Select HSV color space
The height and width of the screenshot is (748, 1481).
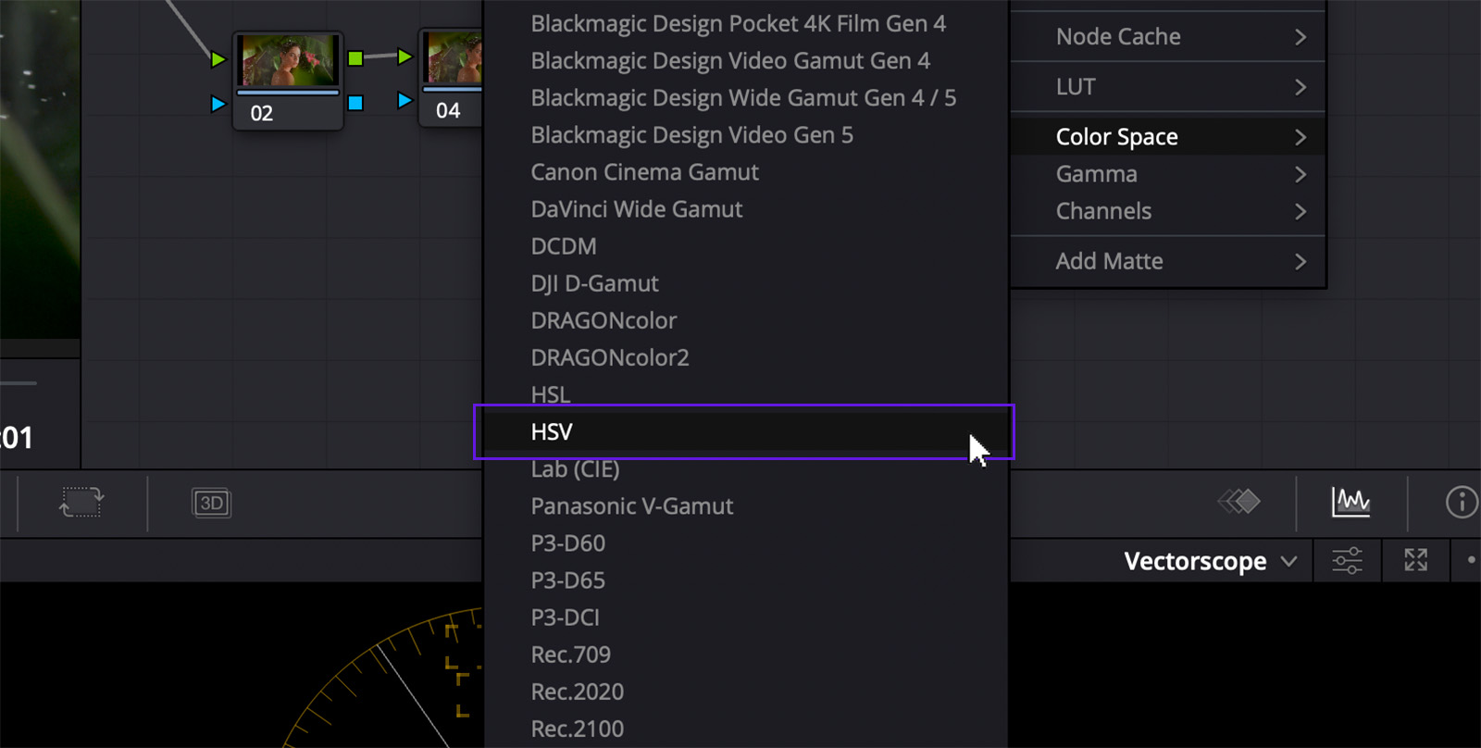[x=745, y=431]
